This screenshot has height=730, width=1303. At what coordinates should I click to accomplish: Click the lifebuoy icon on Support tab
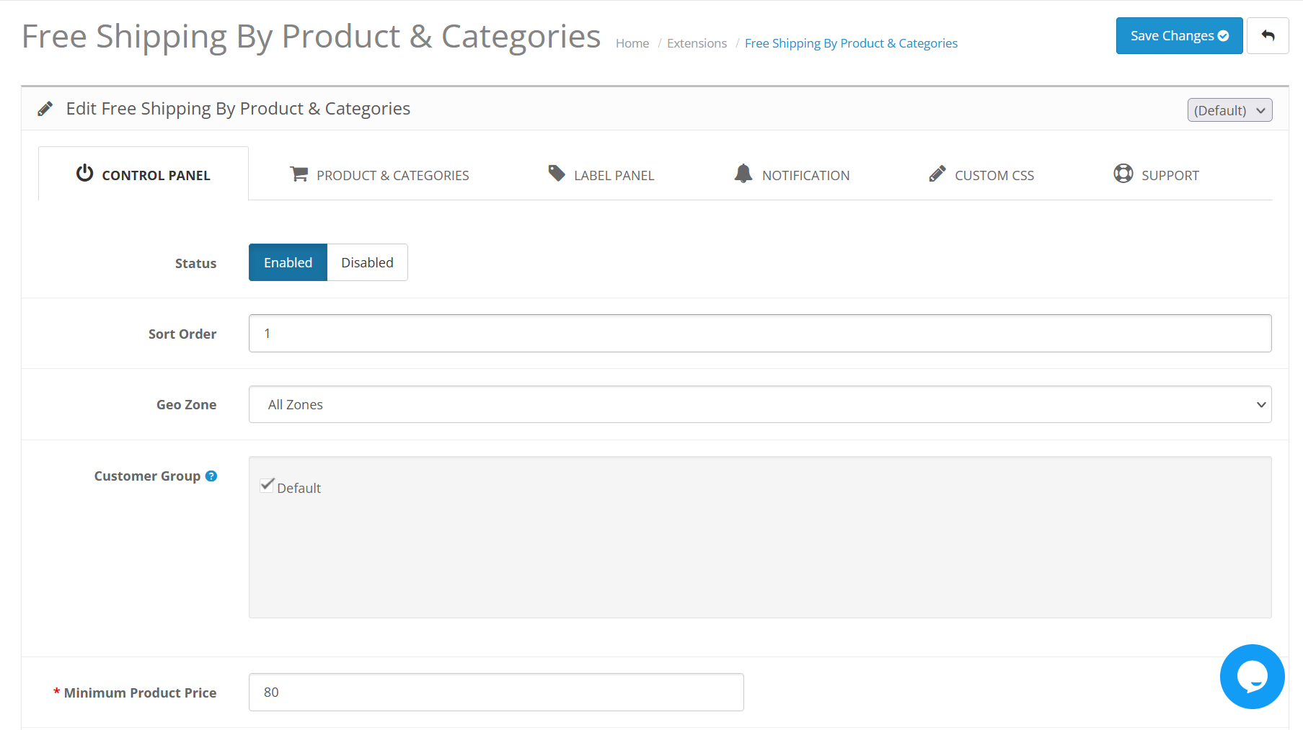click(x=1123, y=174)
